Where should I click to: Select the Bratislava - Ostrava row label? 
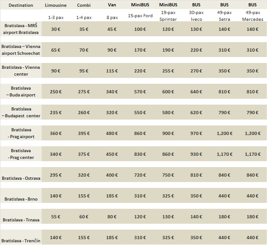[x=21, y=178]
